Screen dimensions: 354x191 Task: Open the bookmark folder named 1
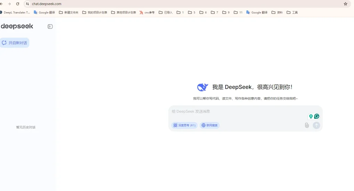tap(180, 12)
